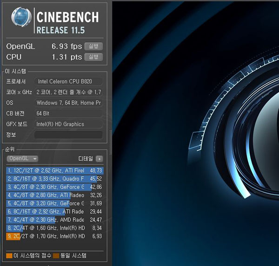This screenshot has width=279, height=266.
Task: Open the OpenGL ranking dropdown
Action: 22,158
